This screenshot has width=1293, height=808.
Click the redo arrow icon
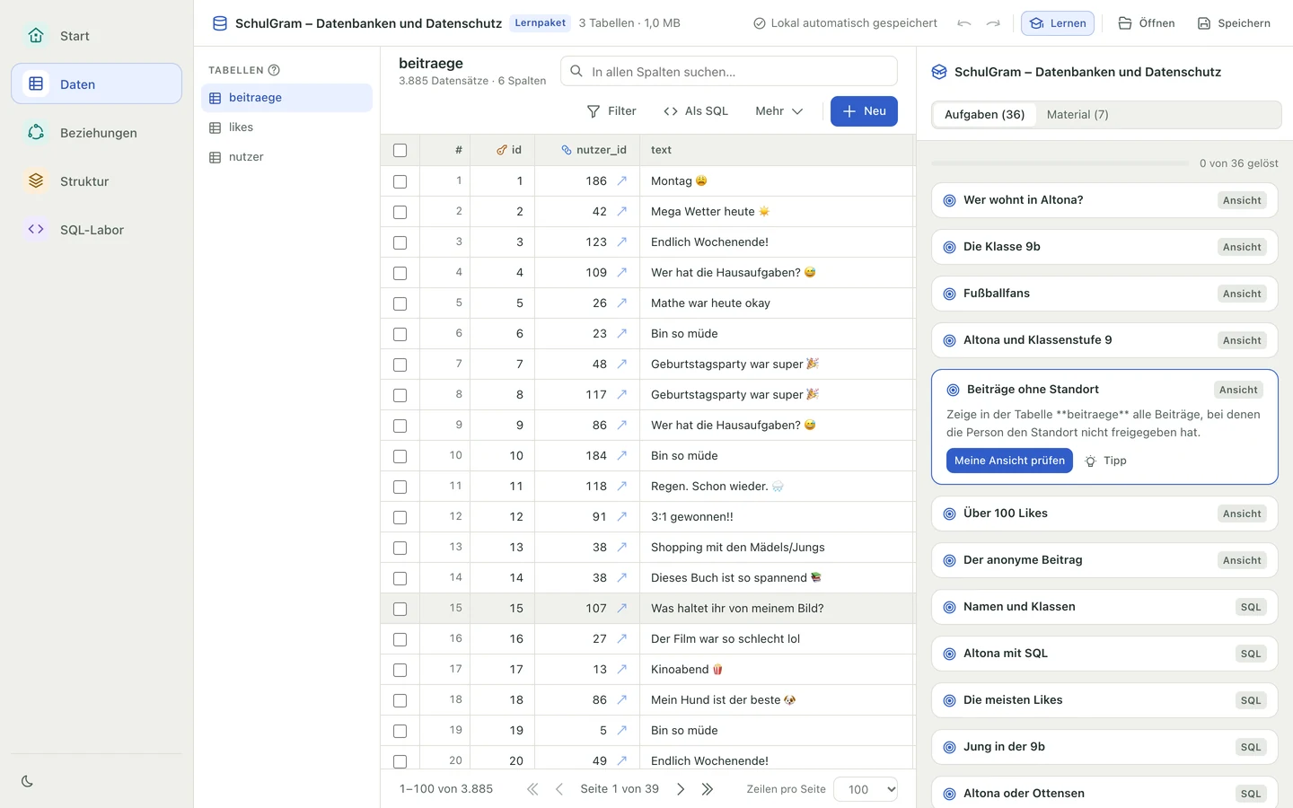point(993,23)
